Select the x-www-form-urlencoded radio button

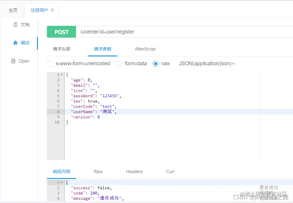pyautogui.click(x=50, y=64)
